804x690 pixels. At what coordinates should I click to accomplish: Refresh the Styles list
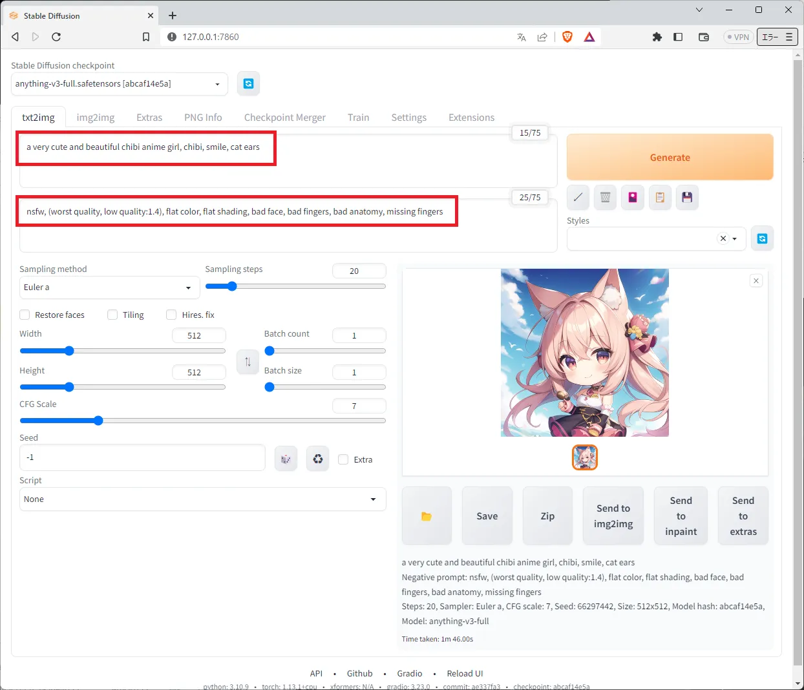point(762,239)
